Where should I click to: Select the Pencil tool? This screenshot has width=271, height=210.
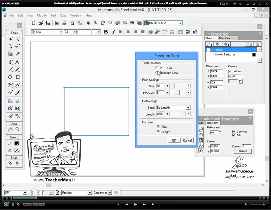click(x=17, y=70)
